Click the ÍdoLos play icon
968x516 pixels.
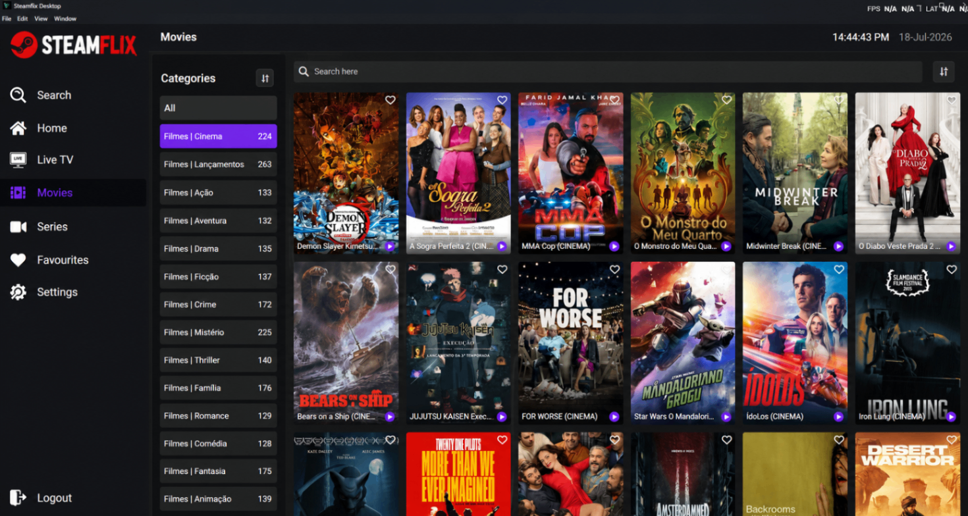pos(838,417)
